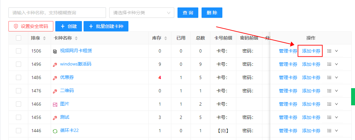Open list menu icon in row 1506
Image resolution: width=355 pixels, height=140 pixels.
pos(329,51)
